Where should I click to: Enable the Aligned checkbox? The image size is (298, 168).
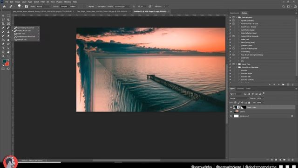pyautogui.click(x=87, y=7)
